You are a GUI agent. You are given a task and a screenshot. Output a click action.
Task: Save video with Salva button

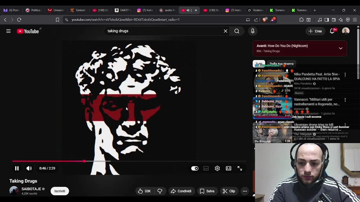pos(207,191)
